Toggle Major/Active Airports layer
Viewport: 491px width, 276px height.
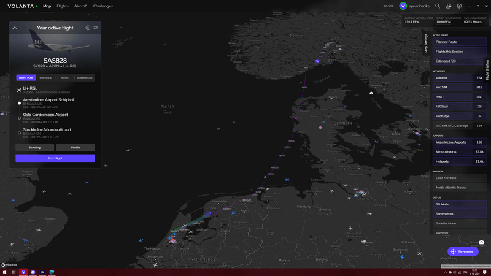459,142
